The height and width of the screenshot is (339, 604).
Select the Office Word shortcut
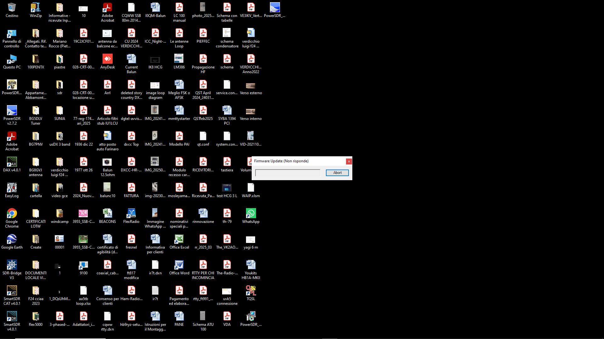[x=179, y=268]
